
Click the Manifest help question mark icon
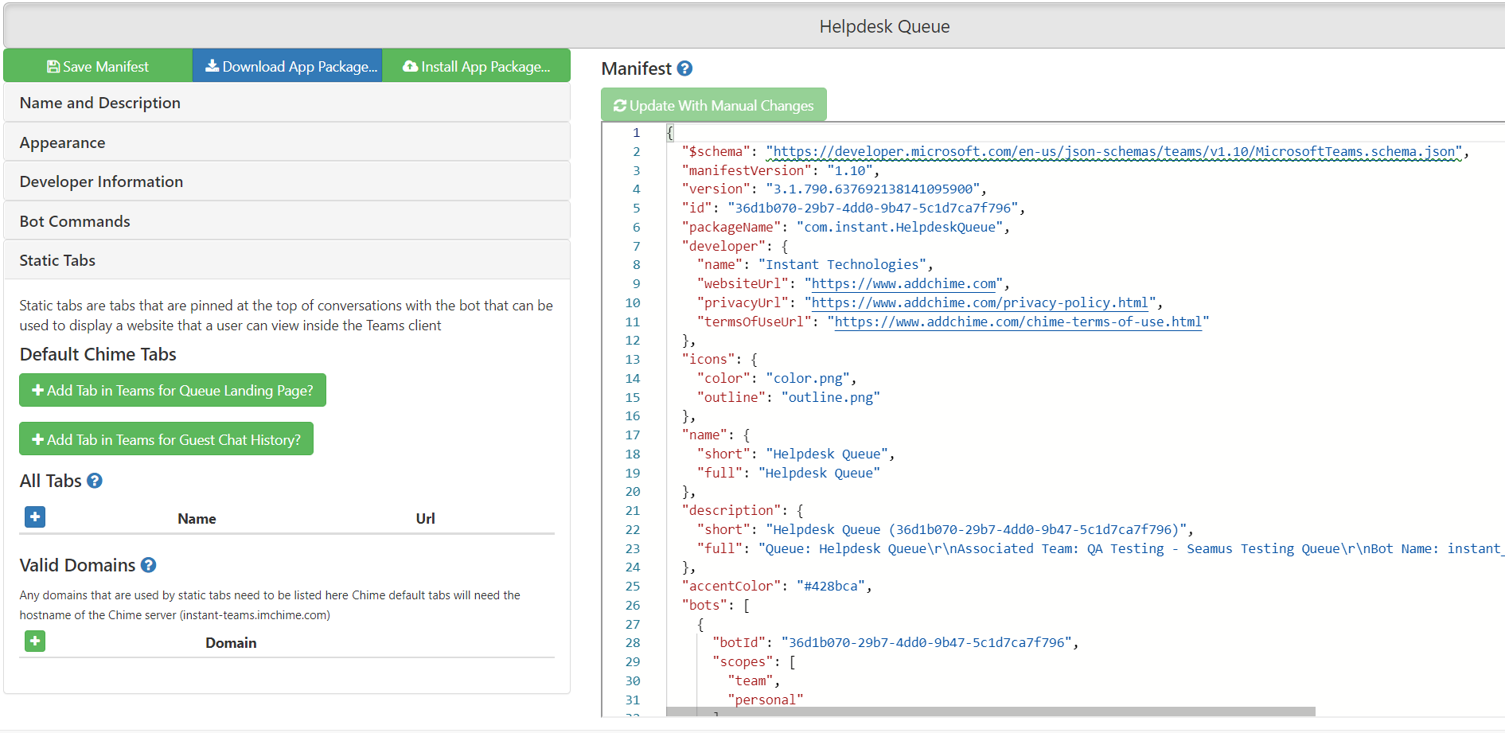pyautogui.click(x=684, y=68)
